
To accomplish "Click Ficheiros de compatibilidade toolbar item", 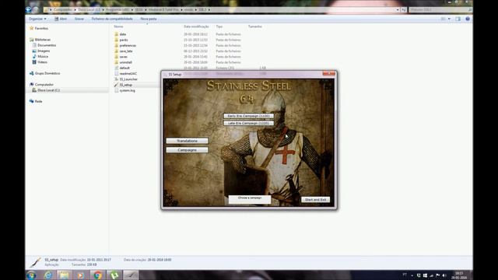I will click(112, 19).
